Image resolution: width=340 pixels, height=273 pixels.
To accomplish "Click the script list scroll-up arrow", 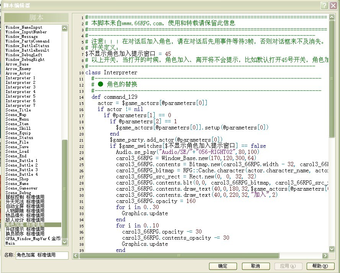I will coord(65,28).
